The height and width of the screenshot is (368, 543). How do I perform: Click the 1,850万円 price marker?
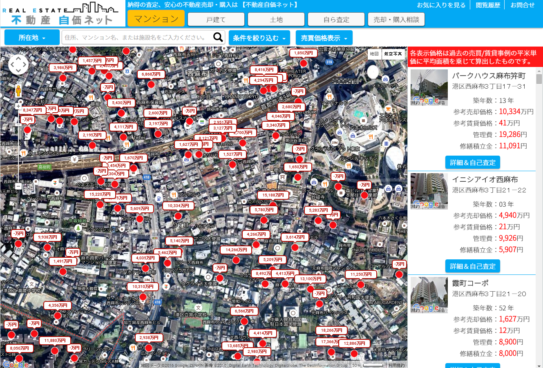(303, 53)
